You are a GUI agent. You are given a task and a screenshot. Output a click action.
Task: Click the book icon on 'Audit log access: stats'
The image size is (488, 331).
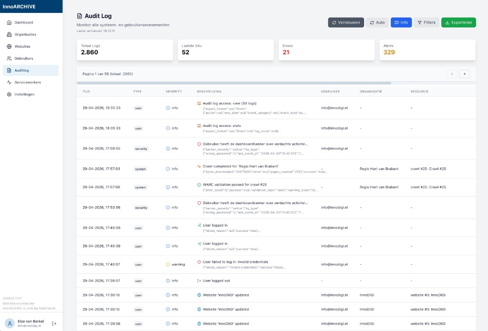click(199, 126)
